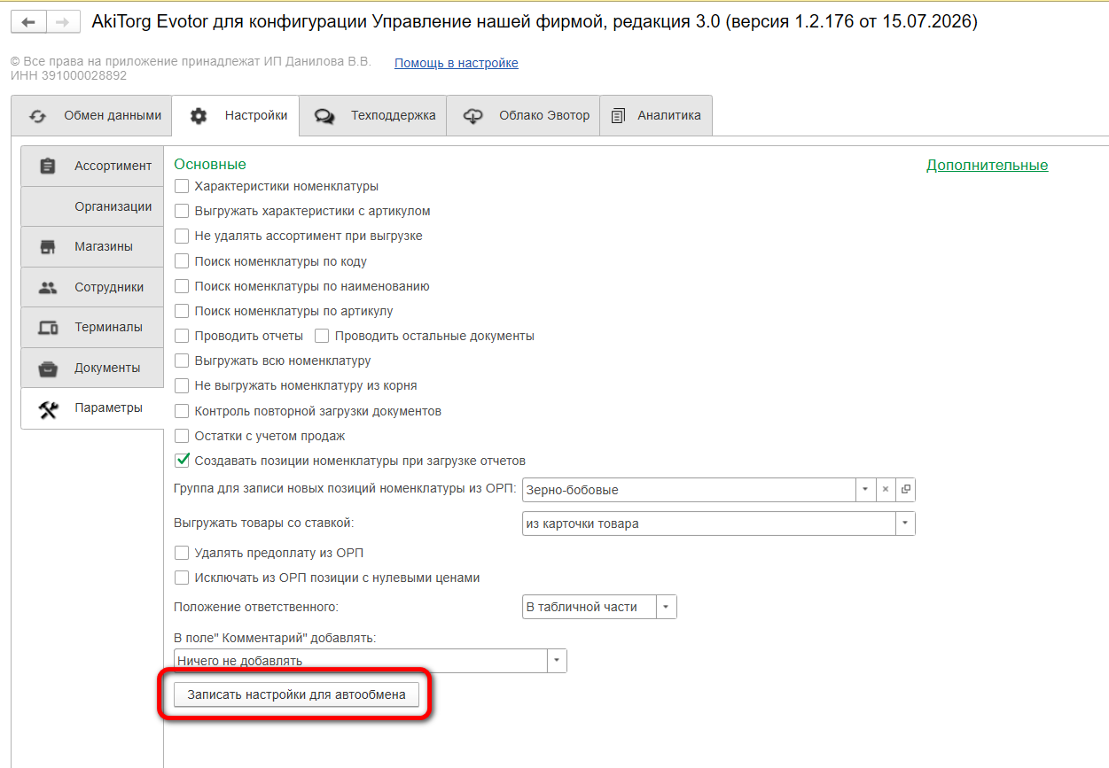
Task: Click inside the Зерно-бобовые group input field
Action: coord(689,490)
